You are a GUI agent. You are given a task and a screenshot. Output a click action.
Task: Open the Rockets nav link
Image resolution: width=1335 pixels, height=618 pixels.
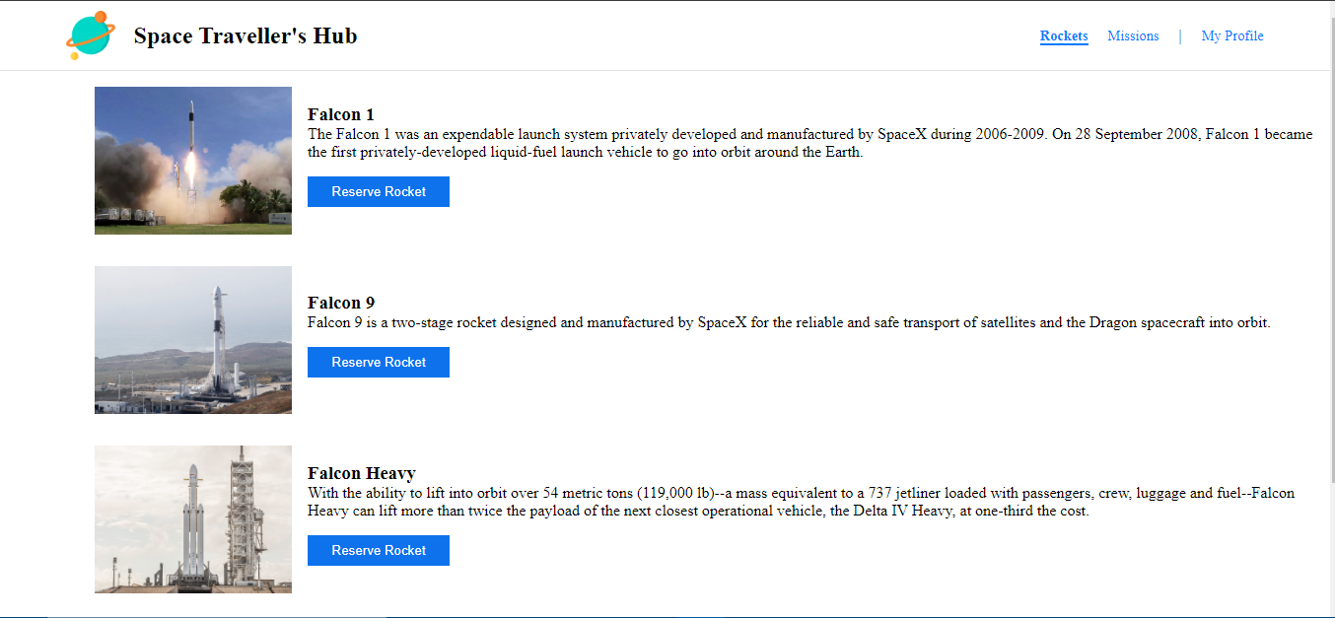pyautogui.click(x=1064, y=36)
